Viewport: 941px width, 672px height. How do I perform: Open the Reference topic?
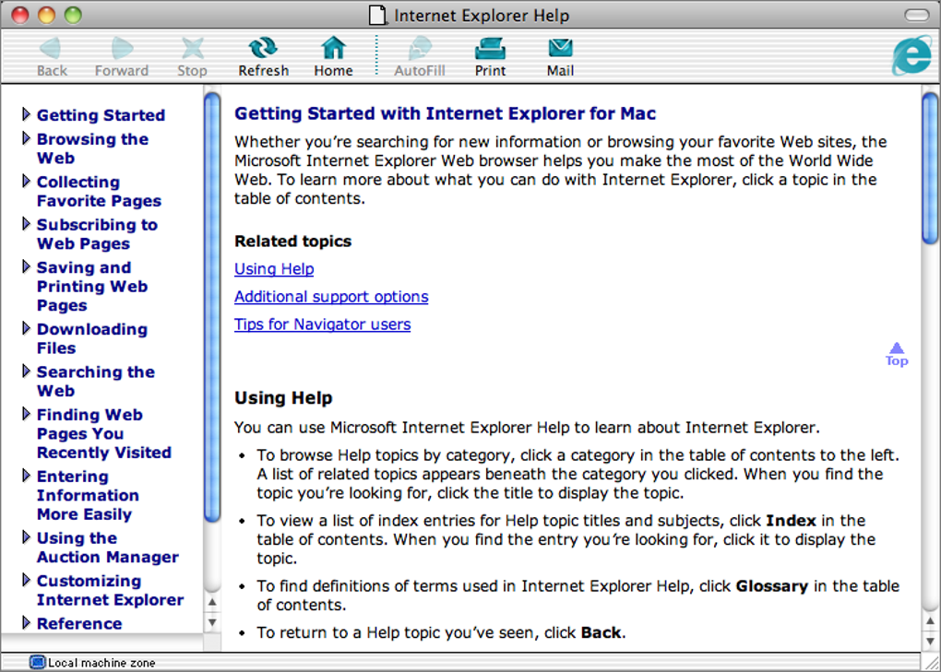pos(79,623)
